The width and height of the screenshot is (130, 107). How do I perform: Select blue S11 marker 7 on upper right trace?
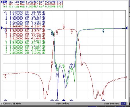point(103,31)
